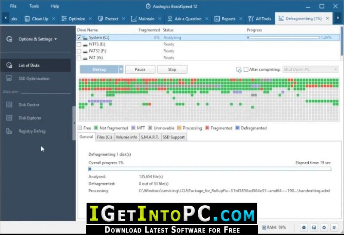Click the scheduler icon beside After completing

click(239, 69)
